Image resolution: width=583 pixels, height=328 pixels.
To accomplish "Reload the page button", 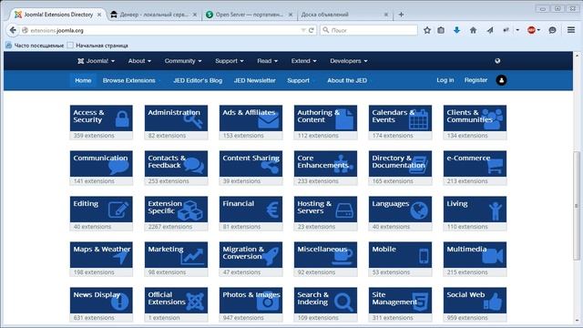I will point(312,30).
